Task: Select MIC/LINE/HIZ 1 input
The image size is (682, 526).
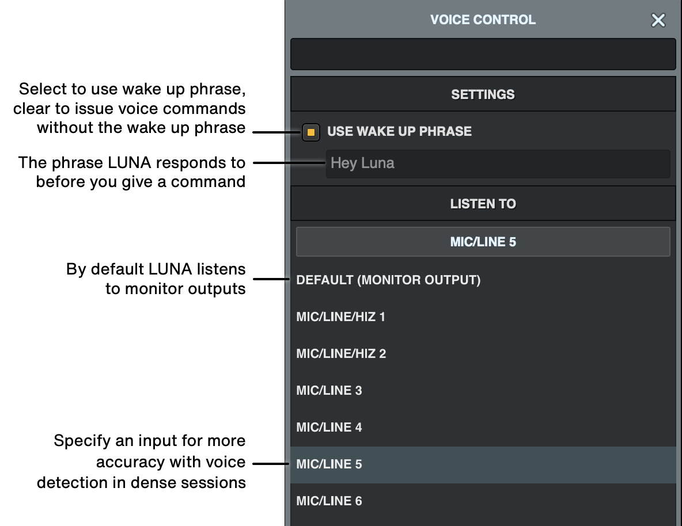Action: [340, 317]
